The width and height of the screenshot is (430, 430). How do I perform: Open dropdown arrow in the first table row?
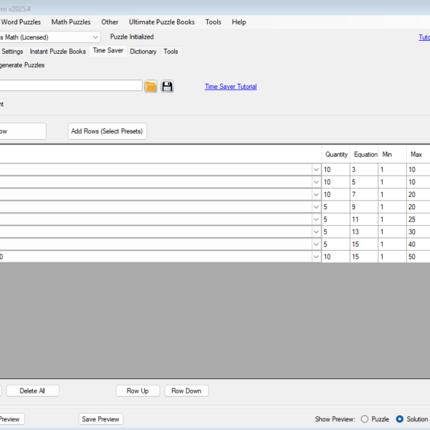(x=317, y=169)
